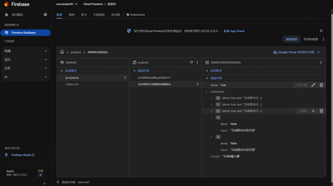Click the title field value
Screen dimensions: 333x186
231,156
